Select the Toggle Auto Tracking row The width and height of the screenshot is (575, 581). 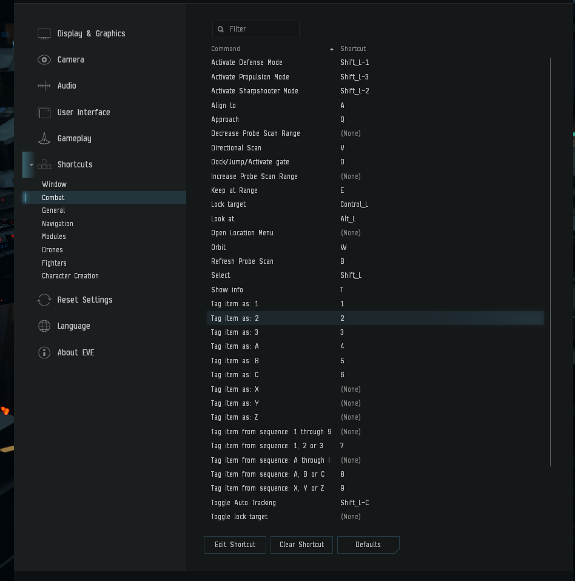pyautogui.click(x=375, y=503)
